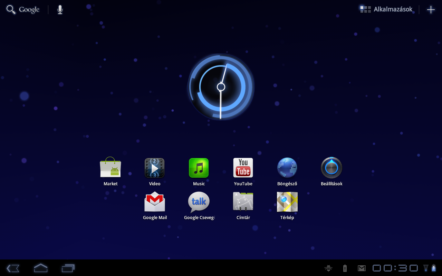
Task: Open Alkalmazások app drawer
Action: click(386, 9)
